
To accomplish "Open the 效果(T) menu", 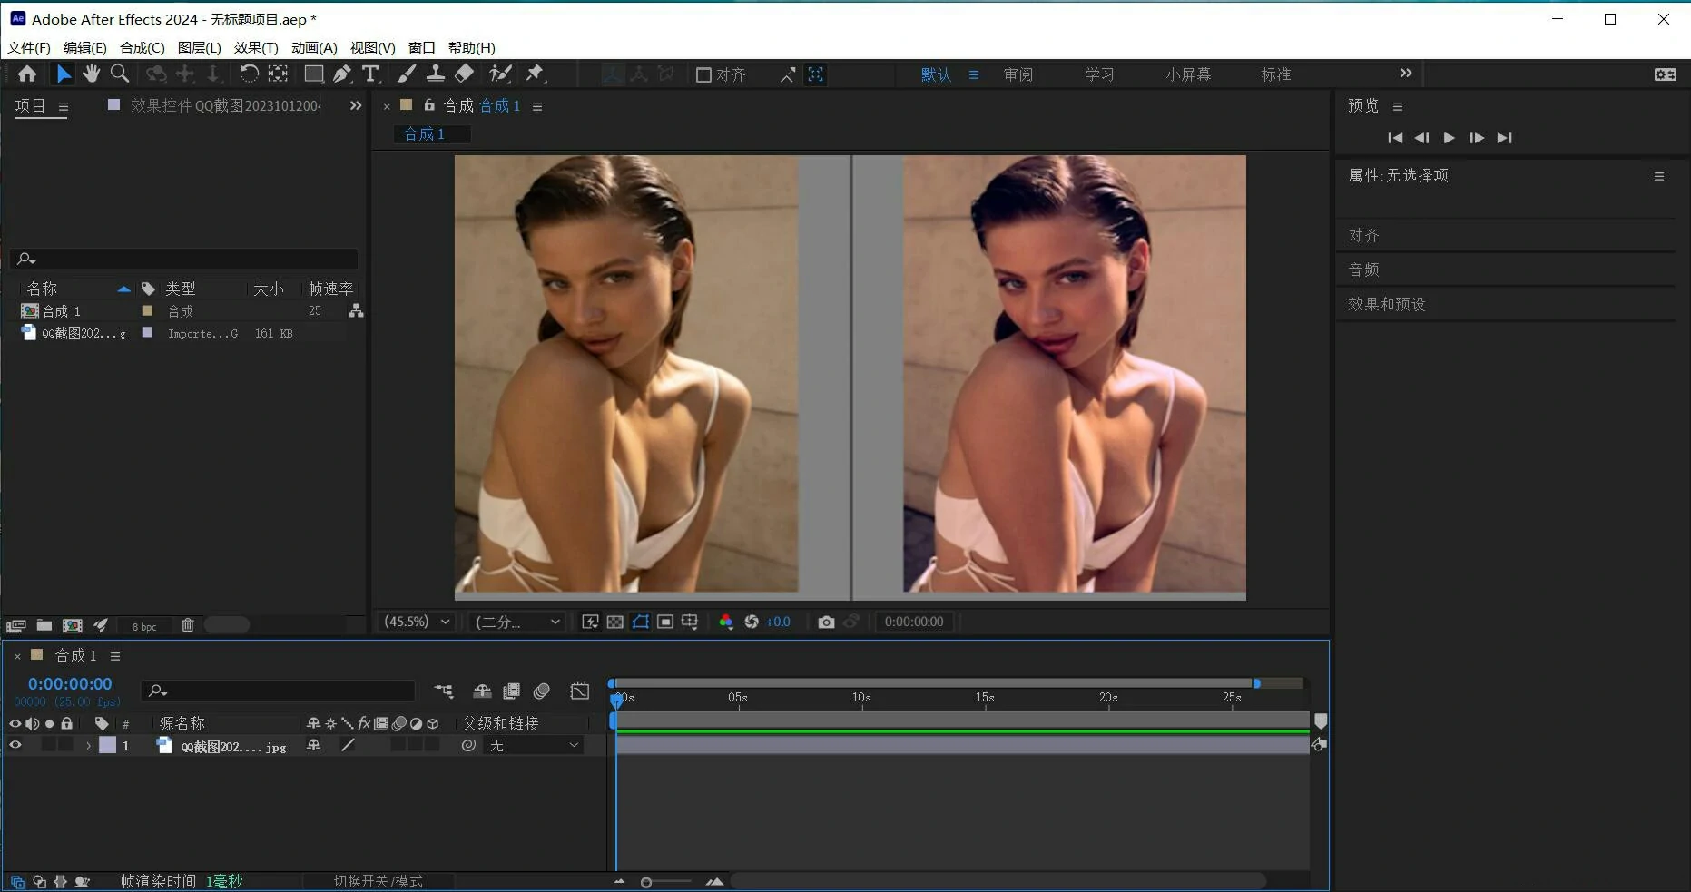I will coord(256,47).
